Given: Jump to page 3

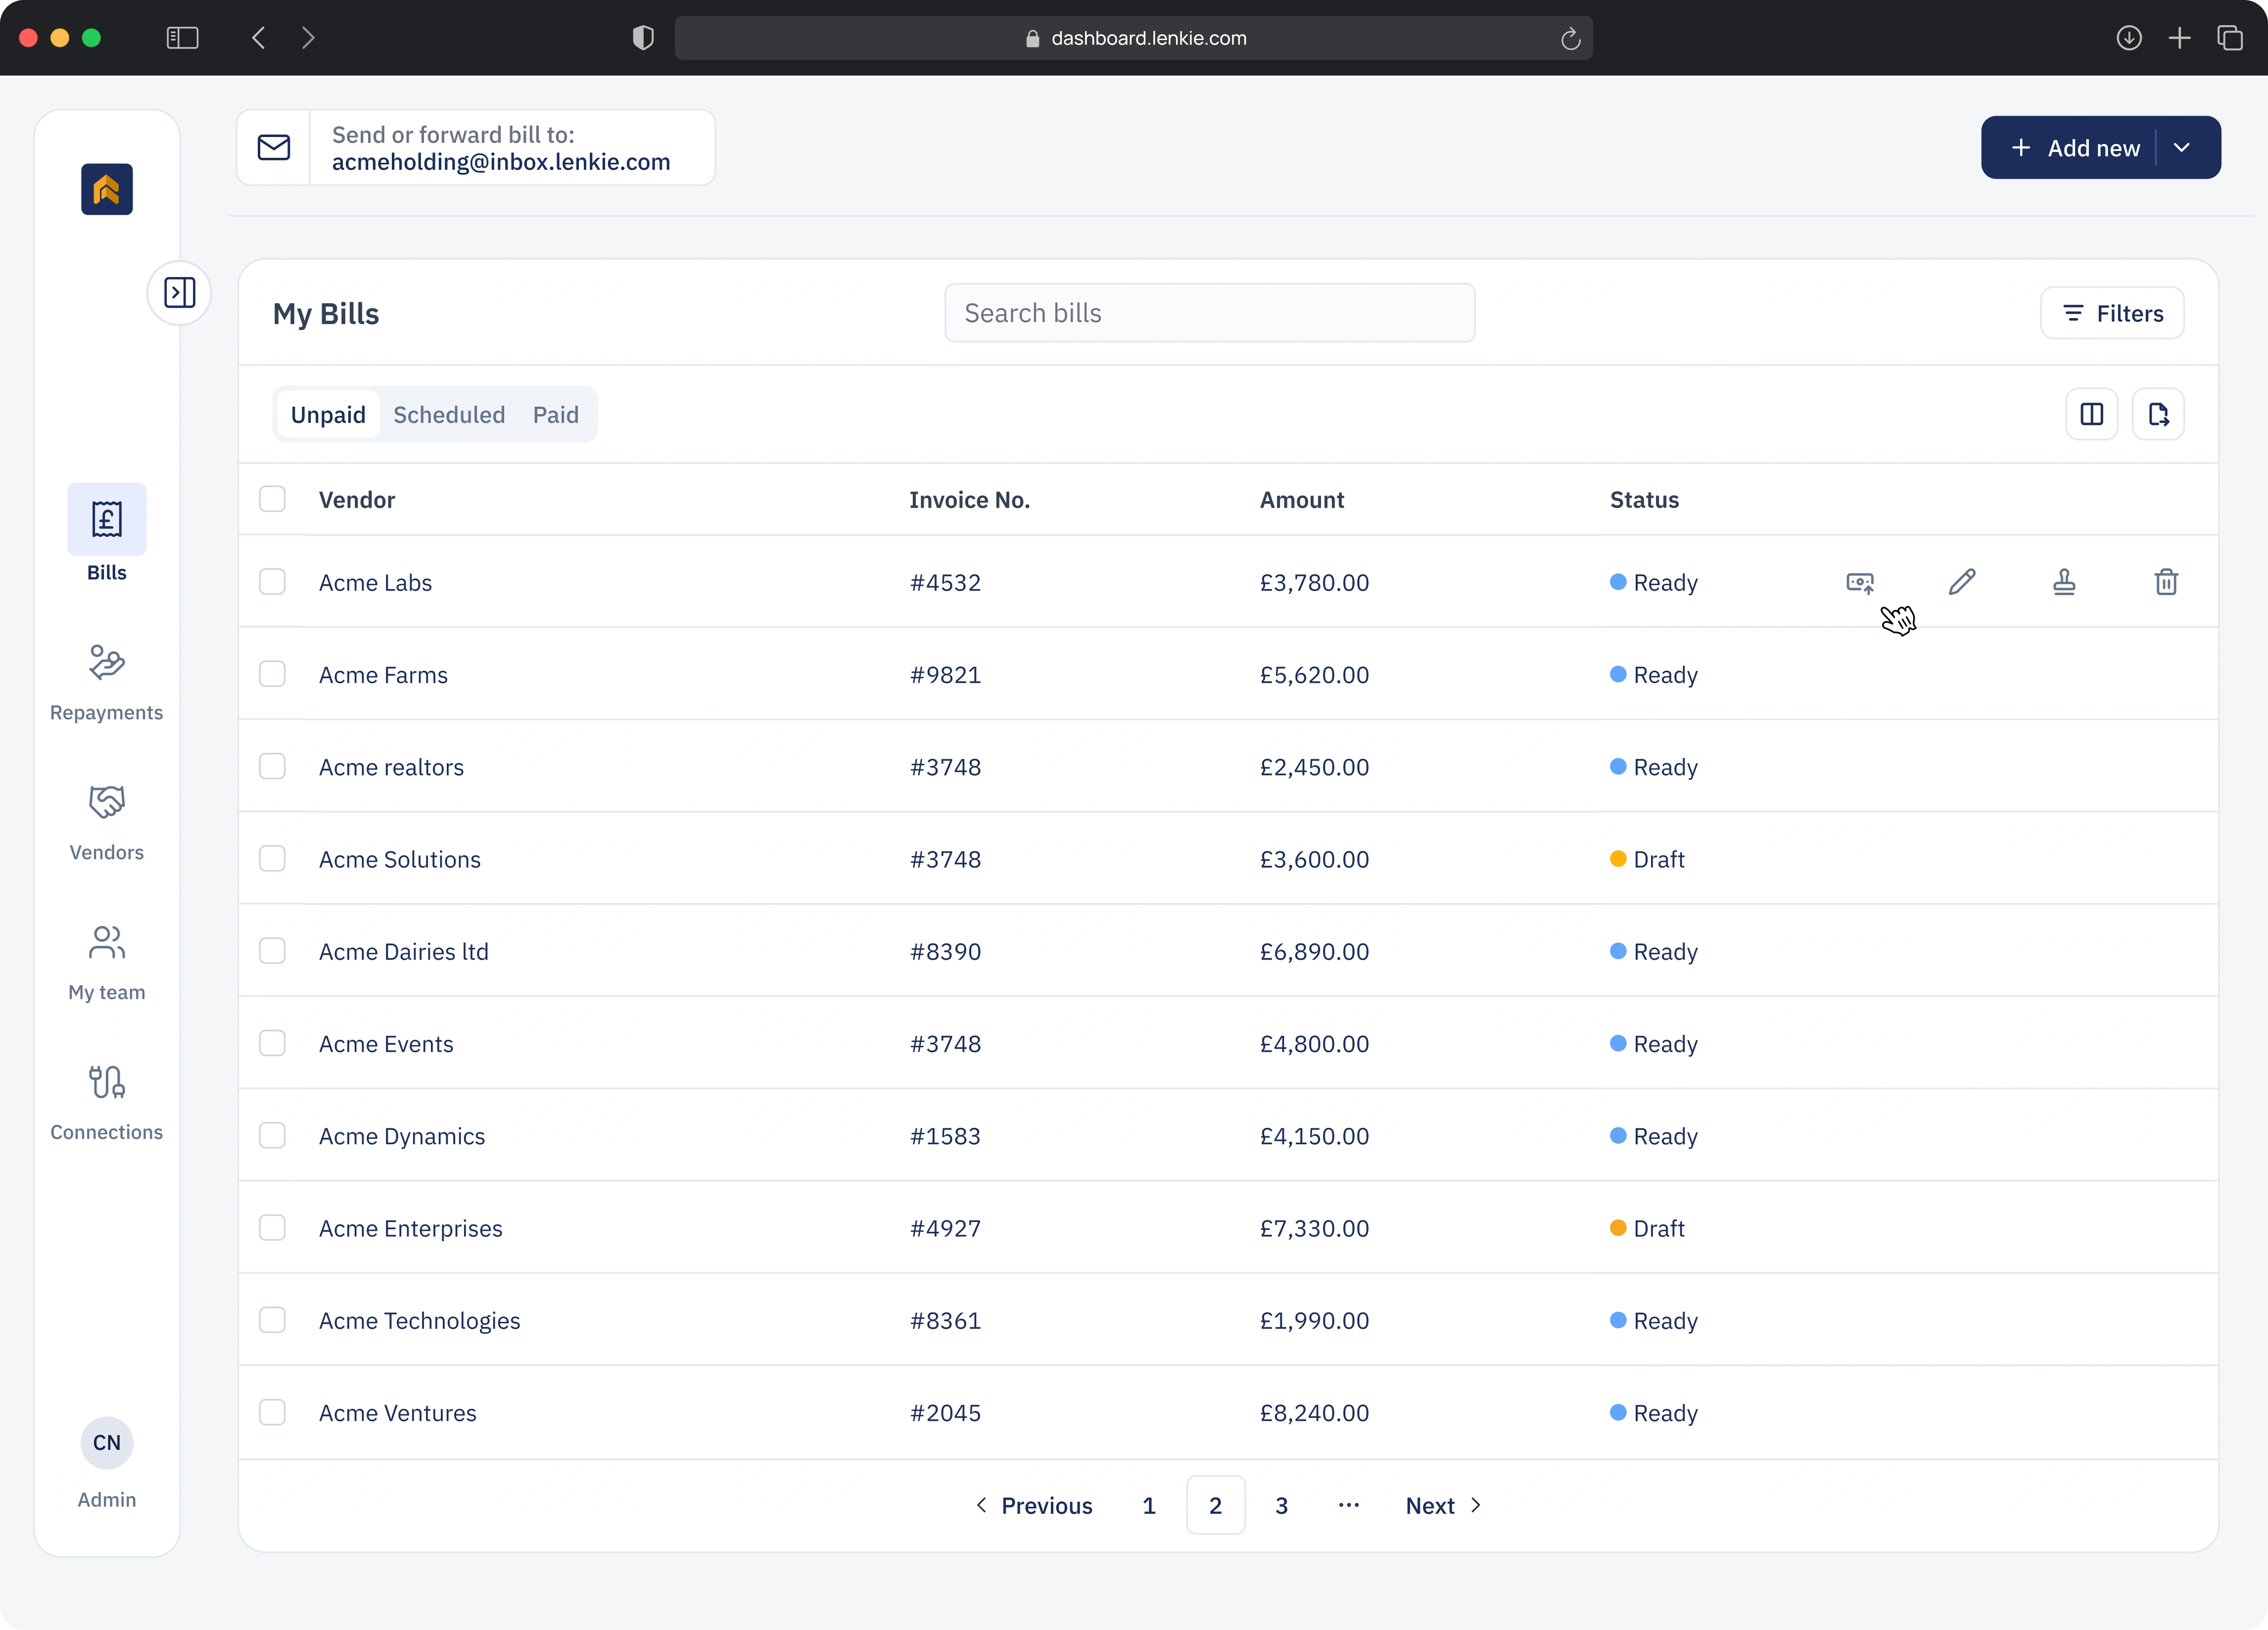Looking at the screenshot, I should click(x=1281, y=1505).
